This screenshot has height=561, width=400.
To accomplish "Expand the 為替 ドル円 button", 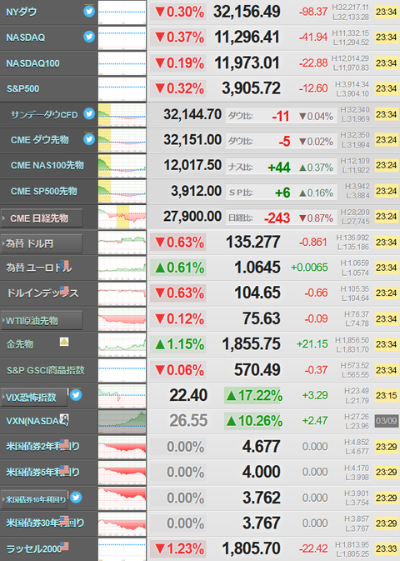I will tap(42, 243).
